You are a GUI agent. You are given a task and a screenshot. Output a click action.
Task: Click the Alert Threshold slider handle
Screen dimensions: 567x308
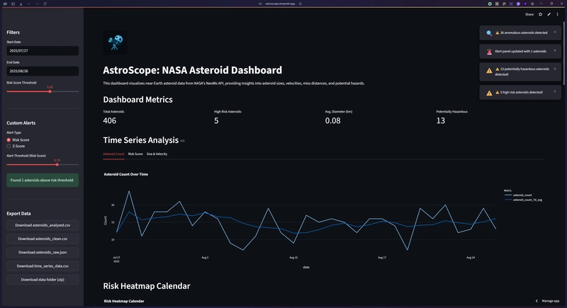coord(57,165)
